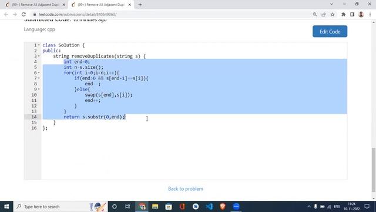This screenshot has width=376, height=212.
Task: Click the page vertical scrollbar thumb
Action: click(x=374, y=170)
